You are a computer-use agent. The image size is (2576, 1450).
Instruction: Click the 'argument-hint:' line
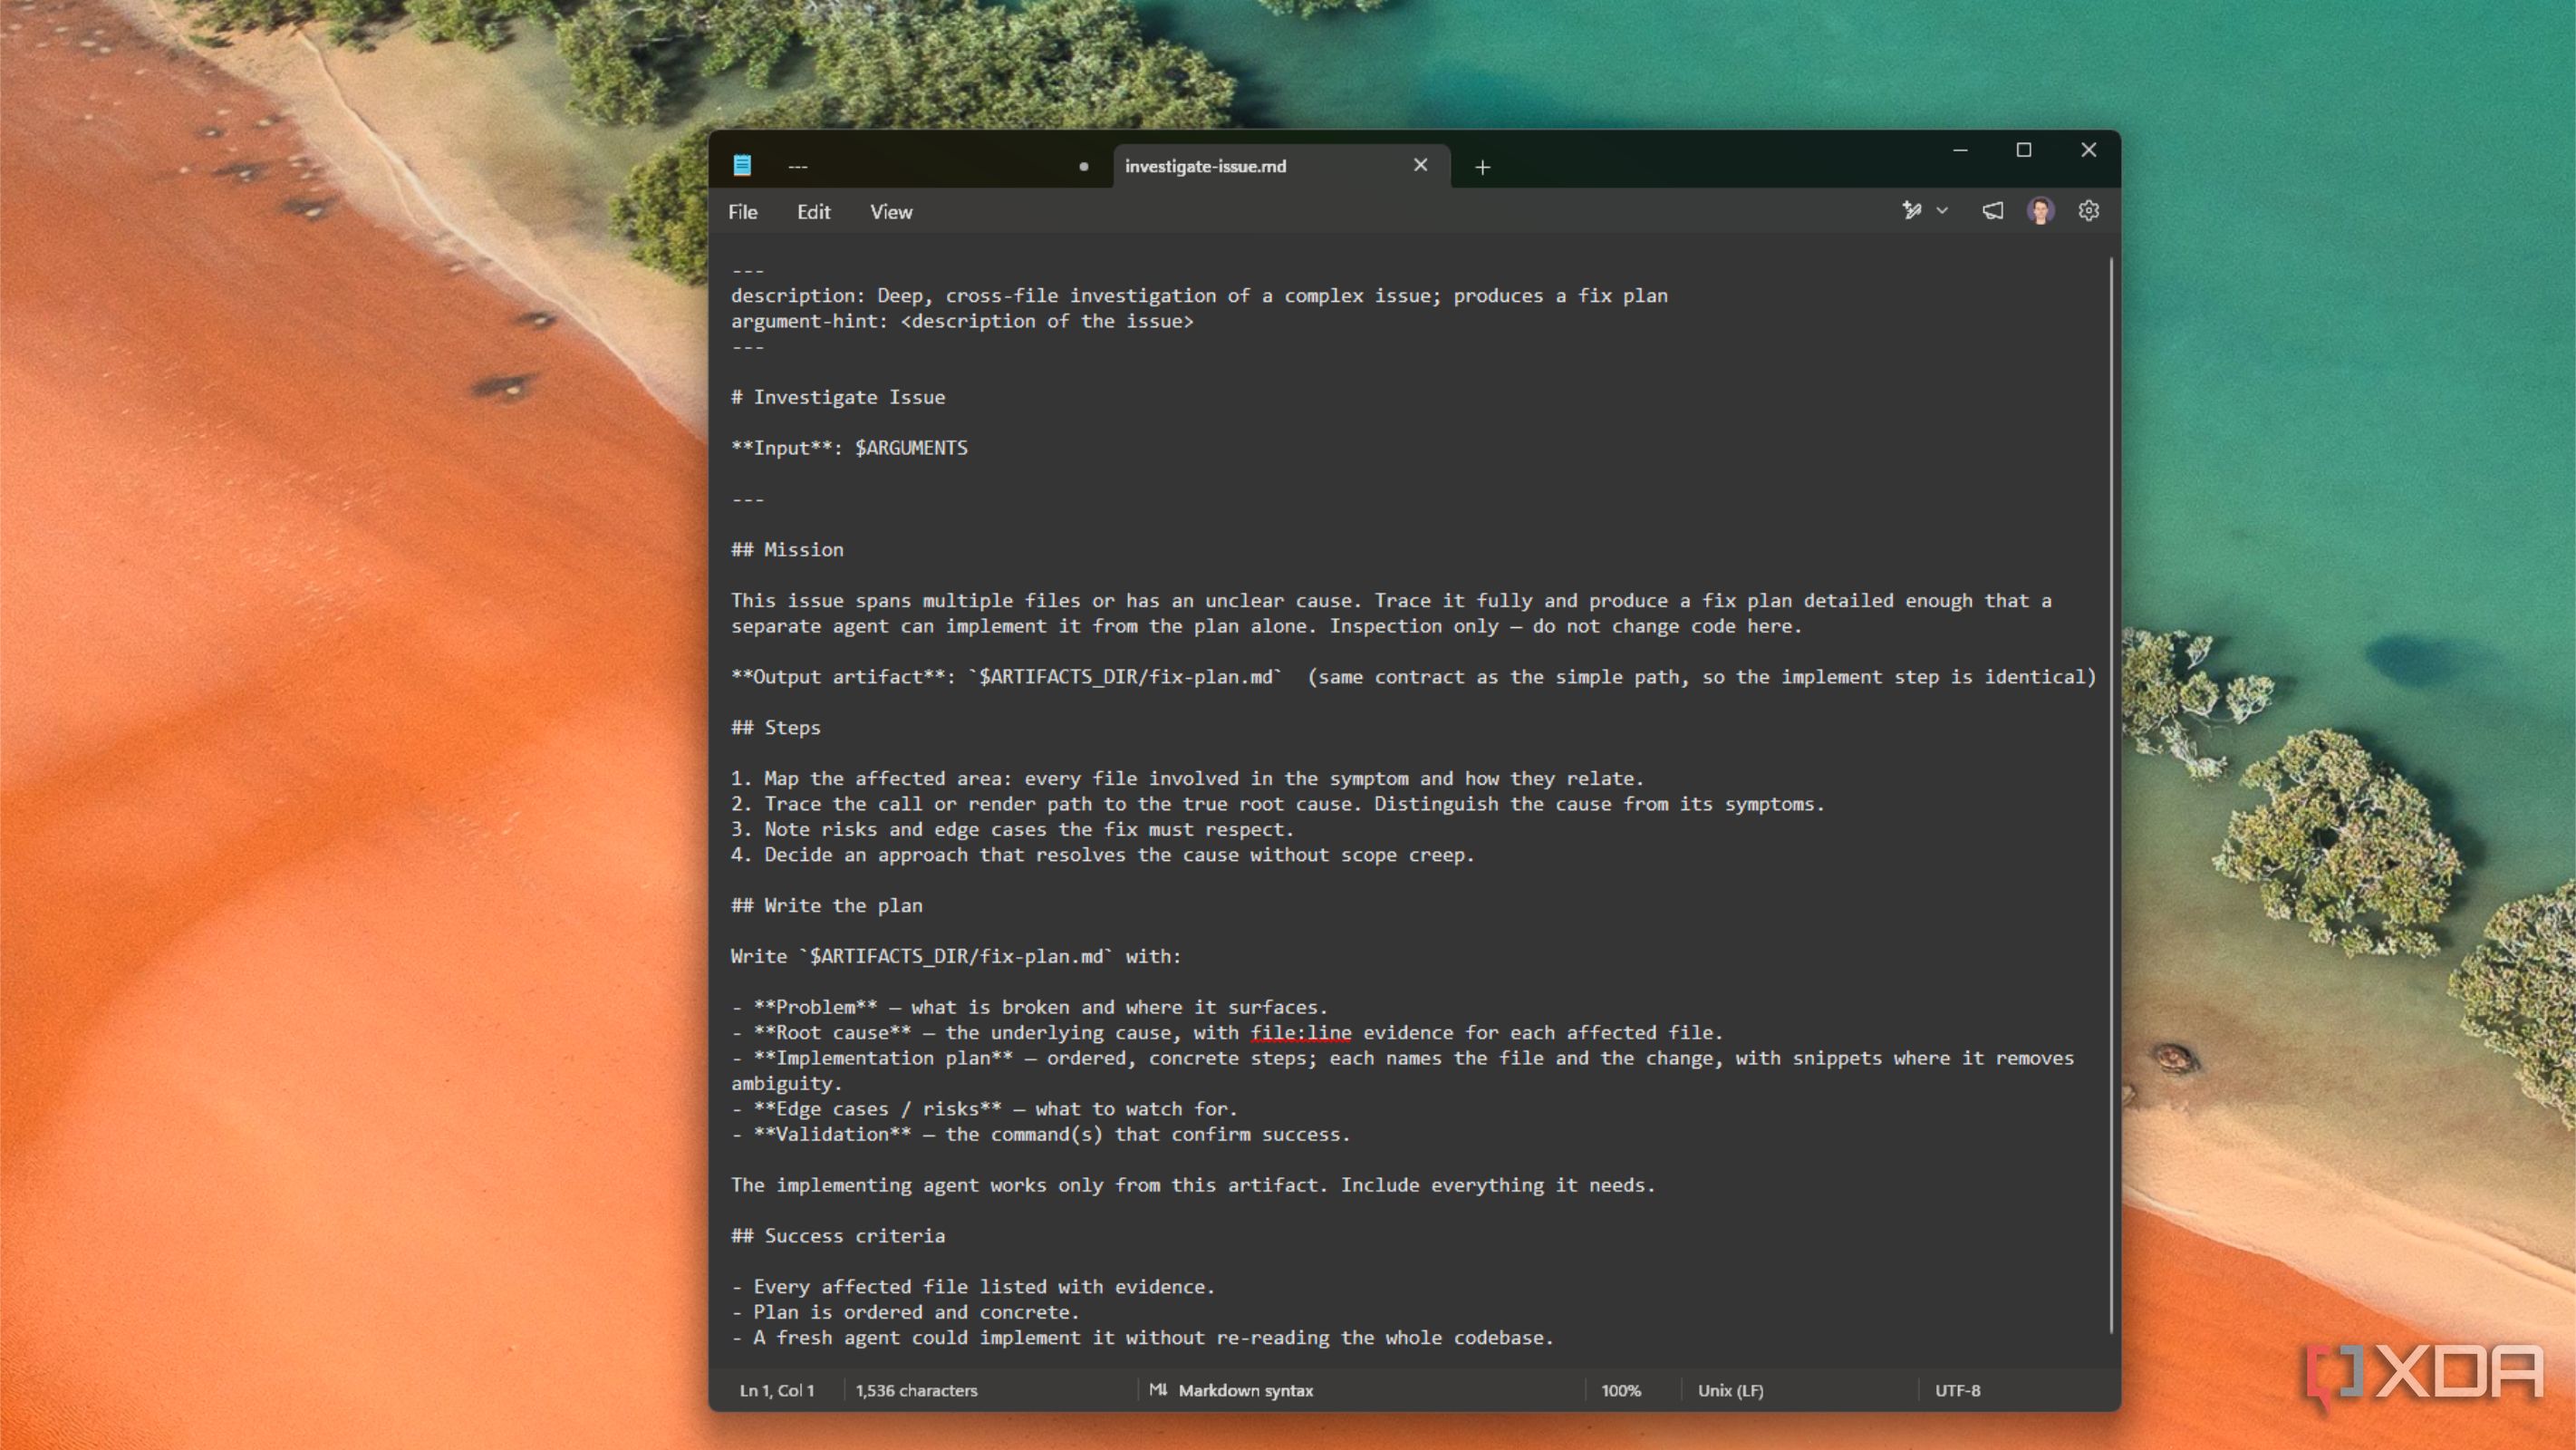962,321
